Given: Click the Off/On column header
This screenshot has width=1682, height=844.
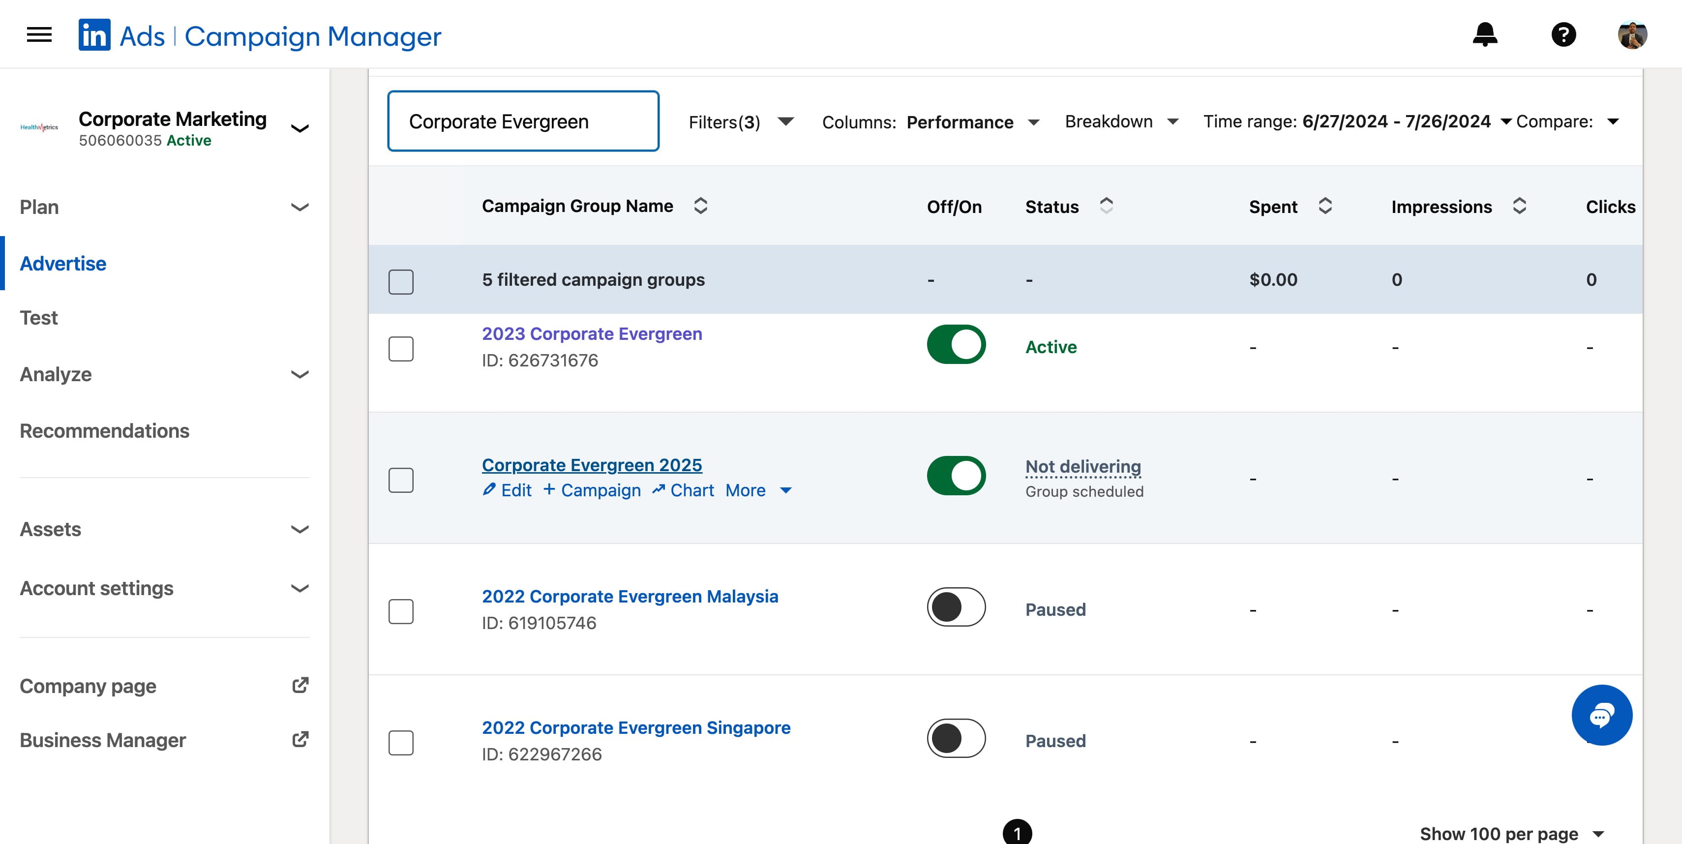Looking at the screenshot, I should click(x=954, y=207).
